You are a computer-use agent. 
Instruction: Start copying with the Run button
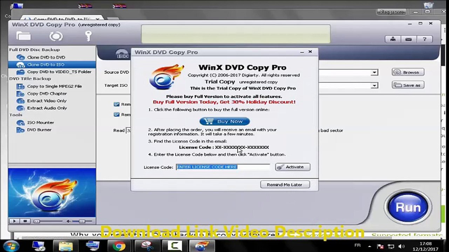tap(408, 207)
